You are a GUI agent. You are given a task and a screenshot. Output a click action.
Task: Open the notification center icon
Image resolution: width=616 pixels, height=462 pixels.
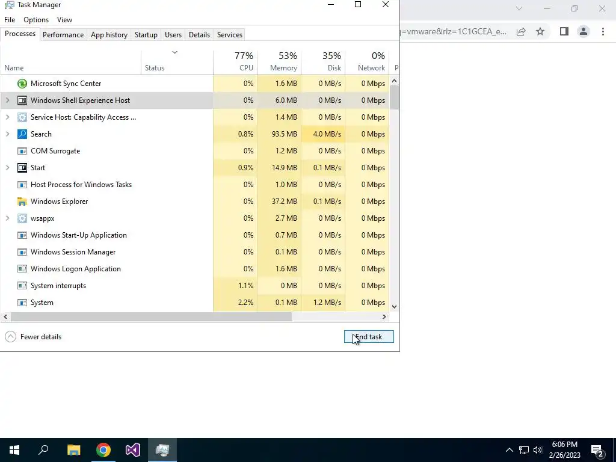coord(597,451)
